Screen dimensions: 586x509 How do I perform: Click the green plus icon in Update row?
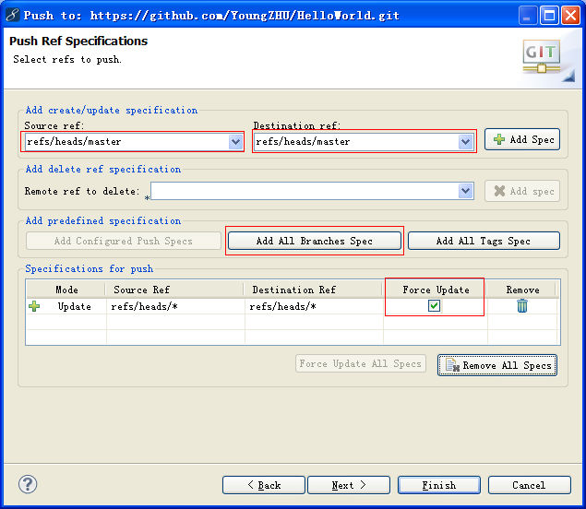34,306
